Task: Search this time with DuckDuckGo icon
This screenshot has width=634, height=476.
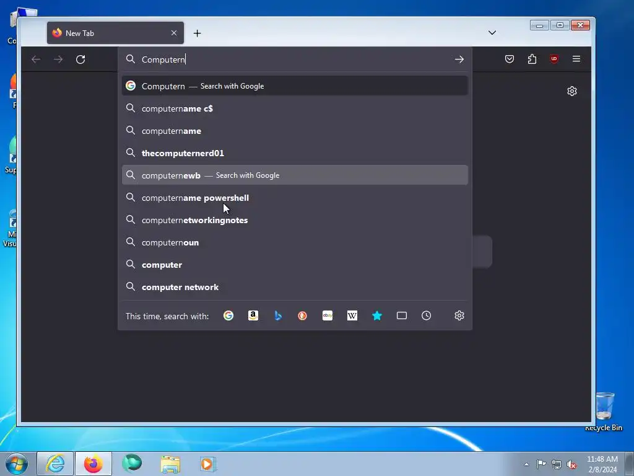Action: (x=302, y=315)
